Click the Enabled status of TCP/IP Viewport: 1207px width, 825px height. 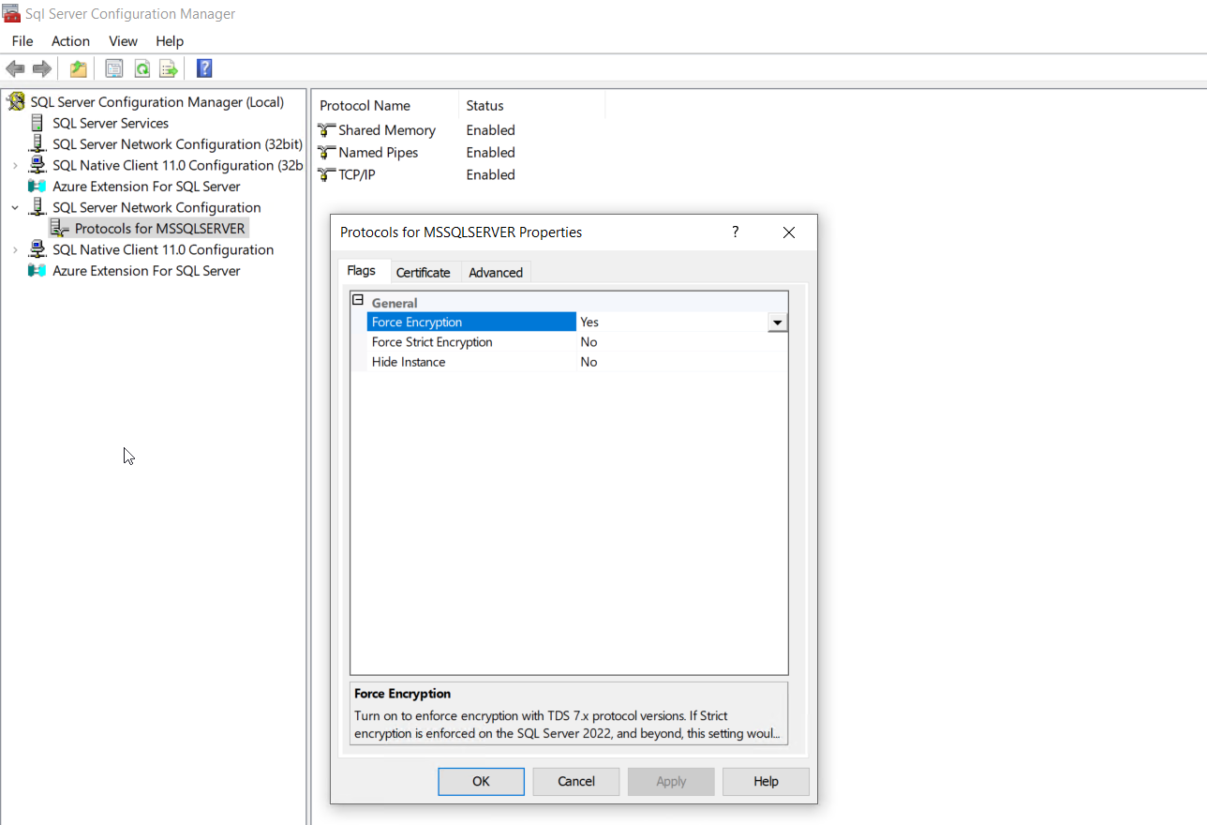tap(491, 175)
